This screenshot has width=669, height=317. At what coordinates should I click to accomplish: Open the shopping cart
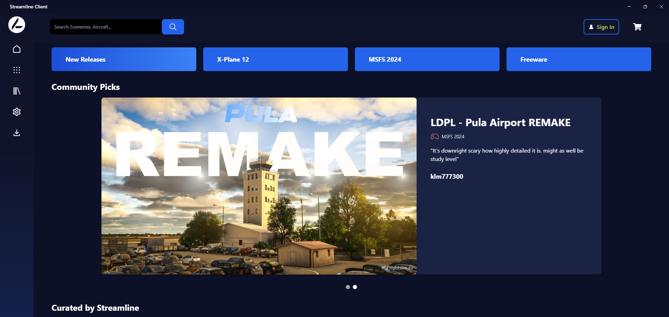tap(637, 27)
